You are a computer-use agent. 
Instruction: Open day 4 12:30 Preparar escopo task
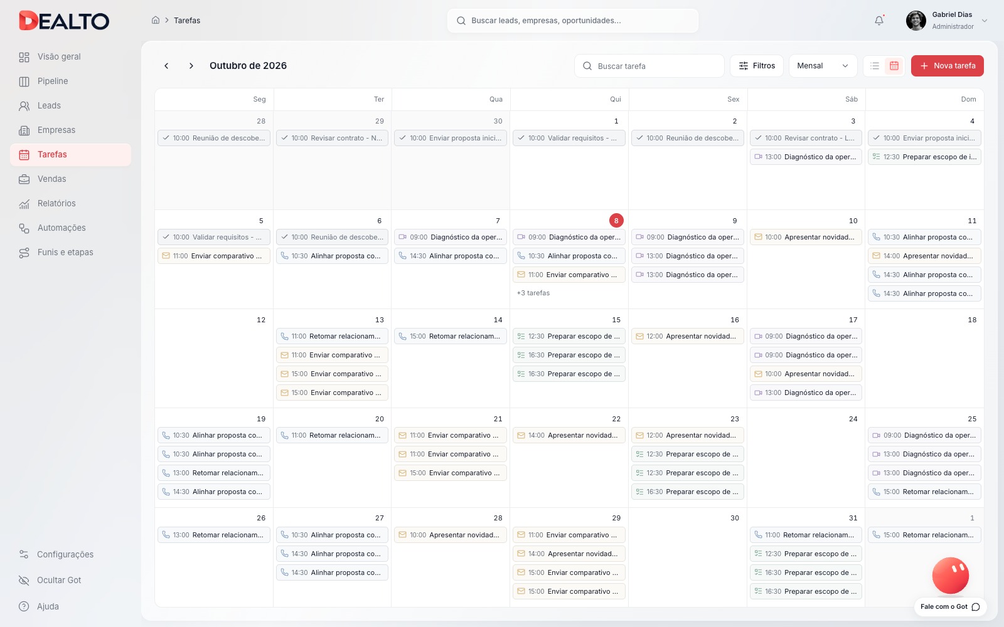pos(924,157)
